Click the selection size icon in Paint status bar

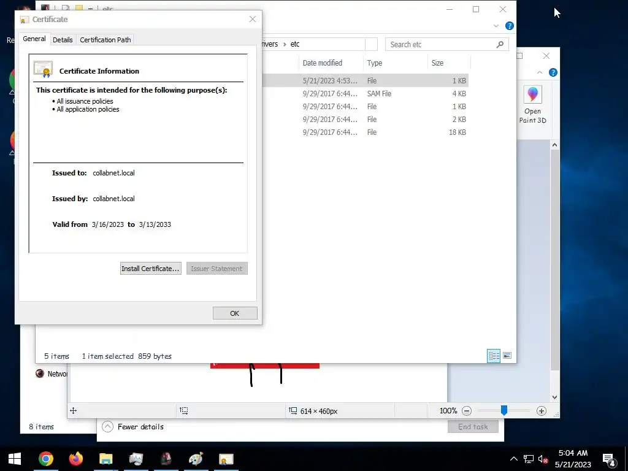pyautogui.click(x=184, y=410)
